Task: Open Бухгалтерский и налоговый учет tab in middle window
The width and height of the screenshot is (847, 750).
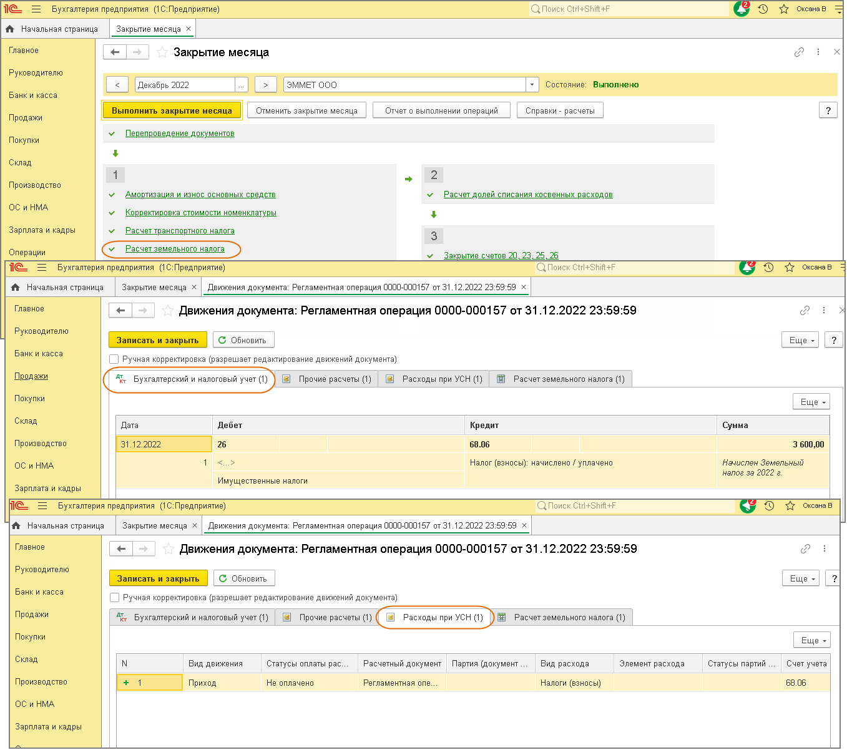Action: [192, 379]
